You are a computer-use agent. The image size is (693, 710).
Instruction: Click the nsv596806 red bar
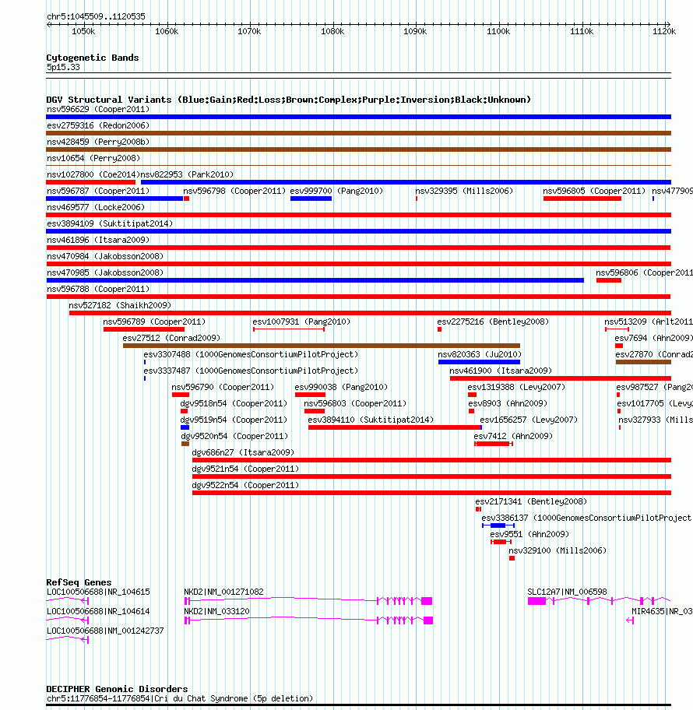609,280
